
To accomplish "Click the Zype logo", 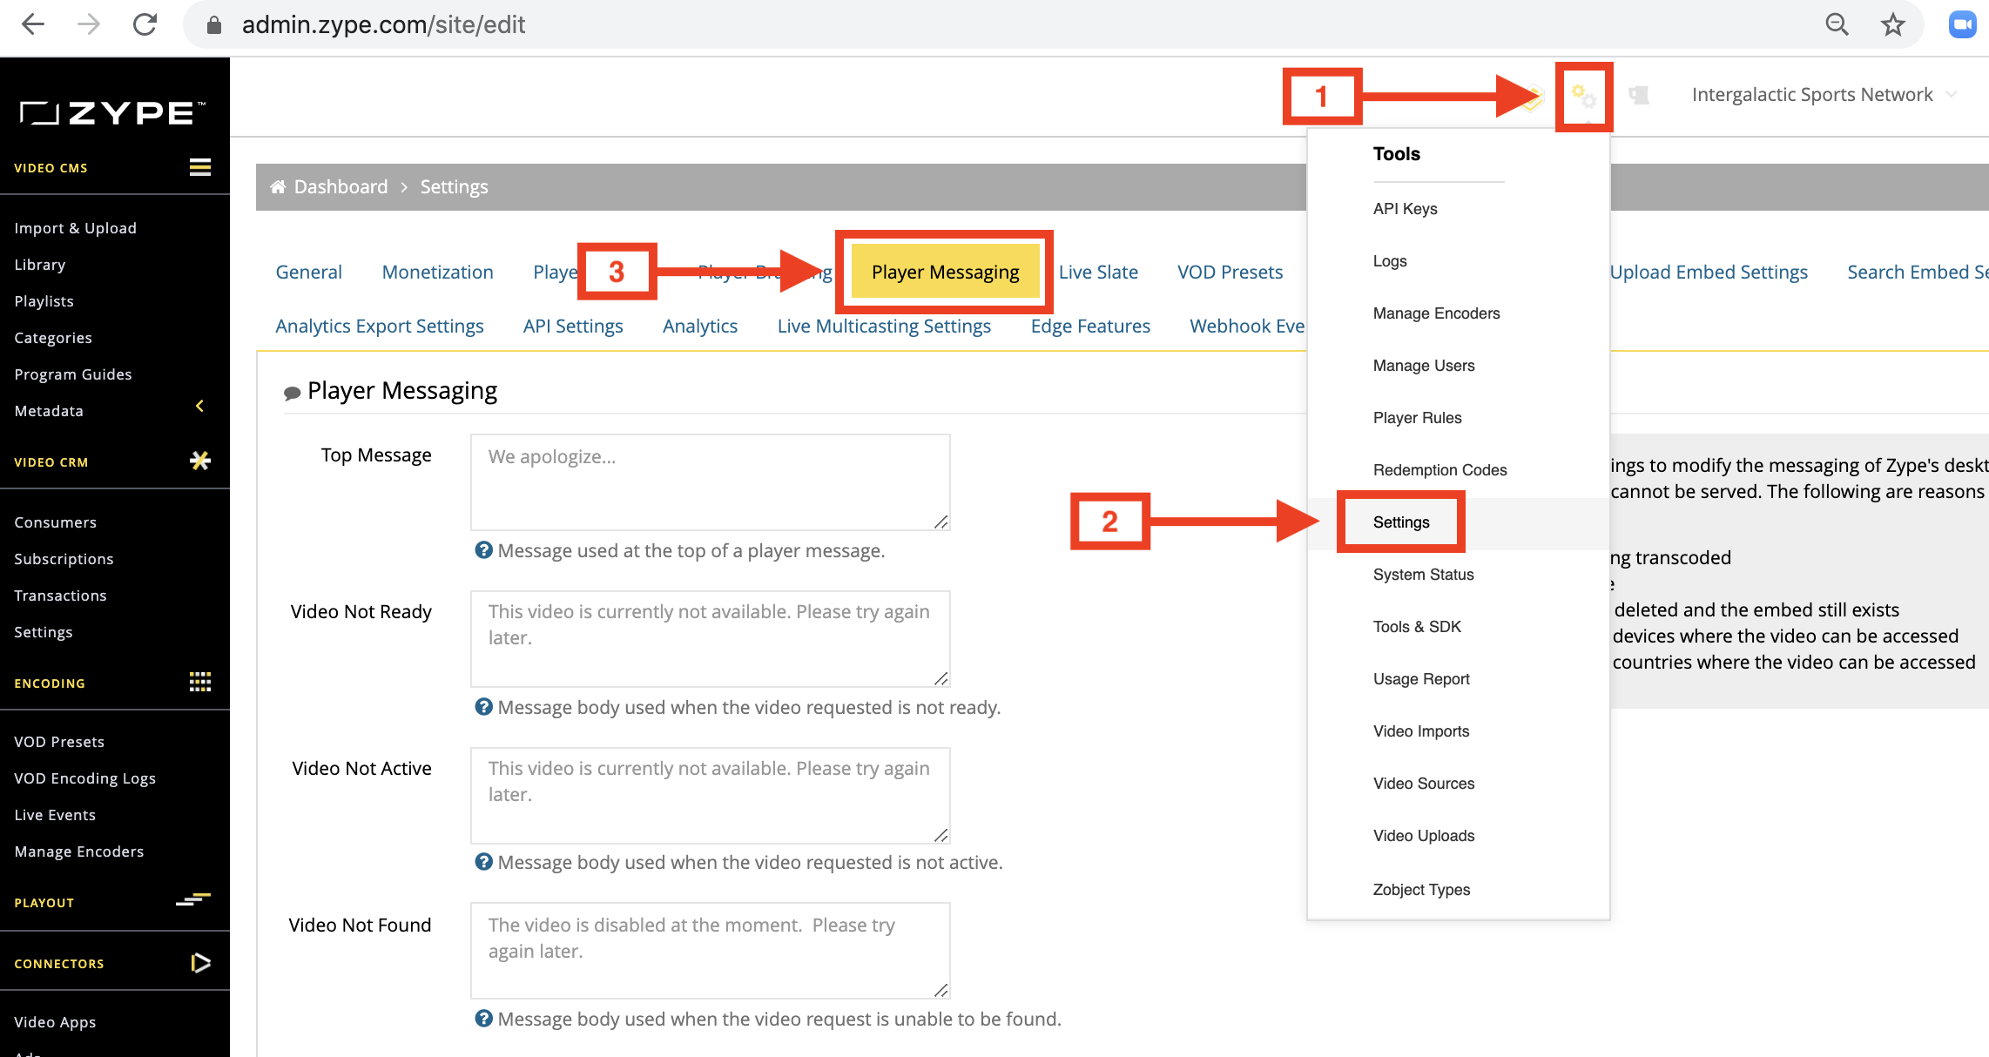I will (x=113, y=112).
